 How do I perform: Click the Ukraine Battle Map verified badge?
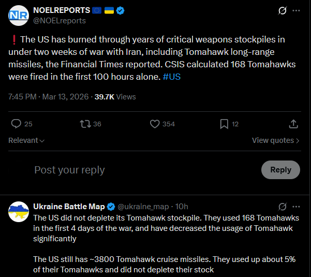(111, 207)
